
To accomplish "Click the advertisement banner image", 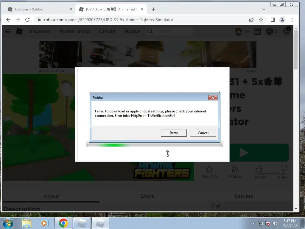I will [148, 54].
